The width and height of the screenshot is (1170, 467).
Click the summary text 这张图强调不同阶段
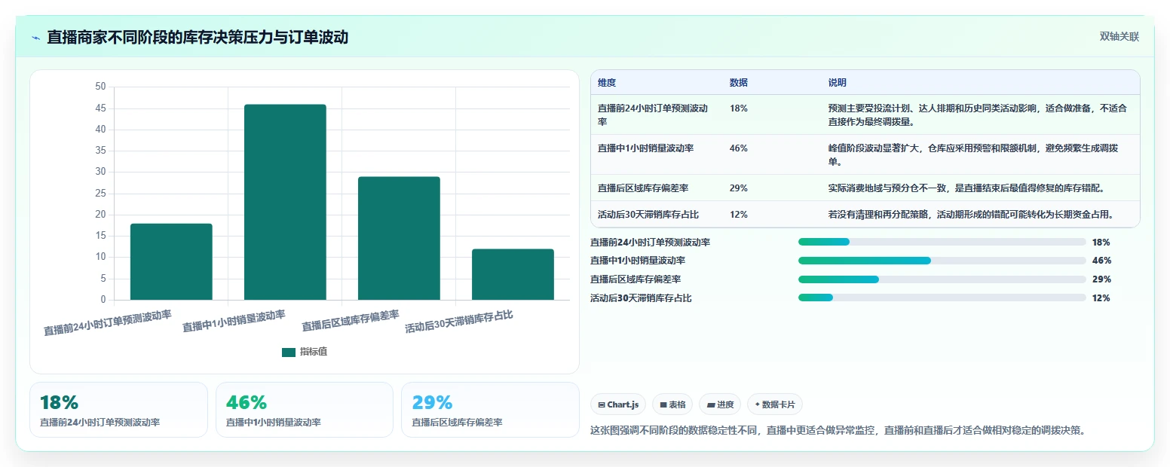[x=838, y=431]
